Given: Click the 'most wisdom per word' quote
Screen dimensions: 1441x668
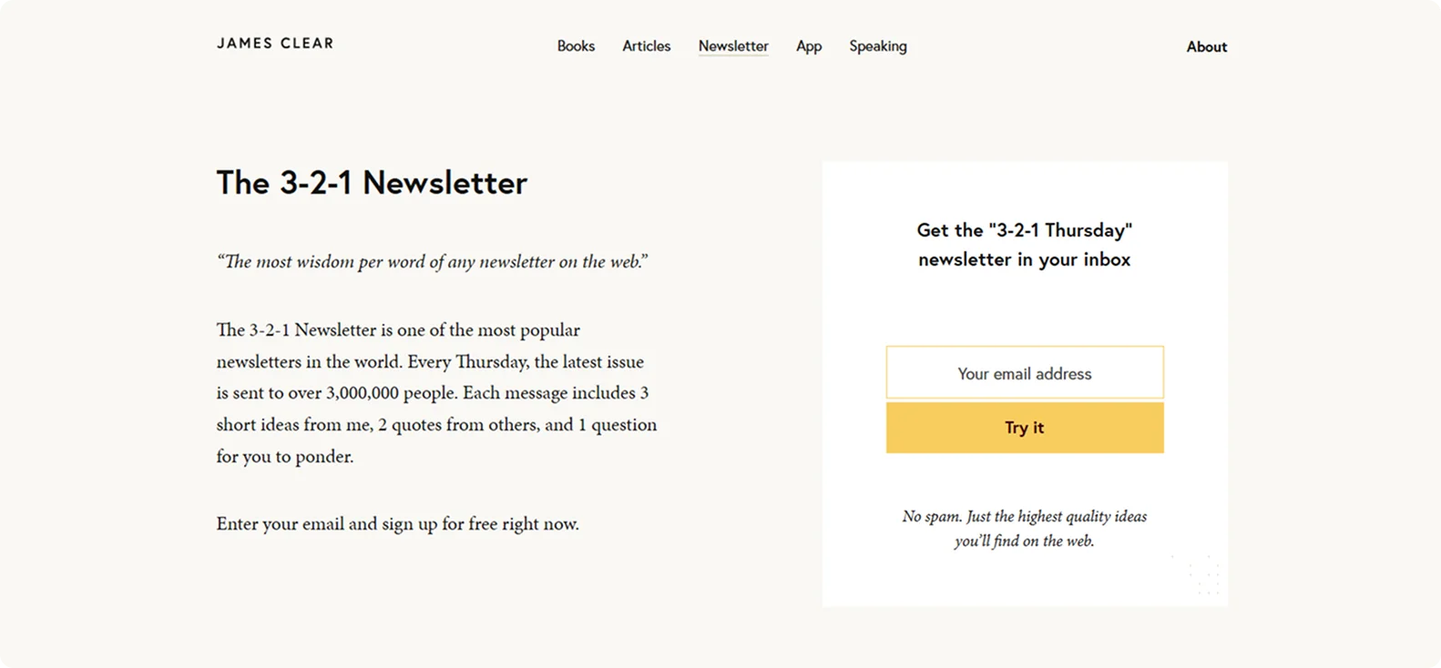Looking at the screenshot, I should pos(433,262).
